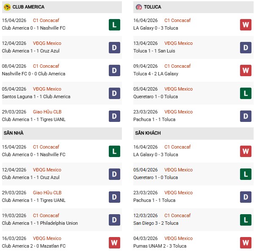Click the L badge for Club America vs Nashville FC
The image size is (254, 251).
point(114,25)
